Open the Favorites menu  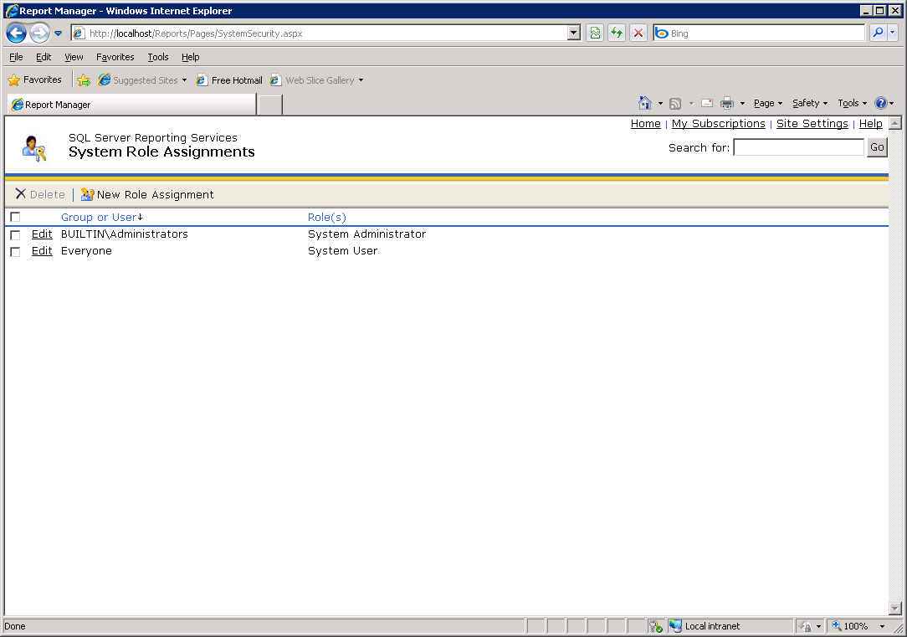115,57
